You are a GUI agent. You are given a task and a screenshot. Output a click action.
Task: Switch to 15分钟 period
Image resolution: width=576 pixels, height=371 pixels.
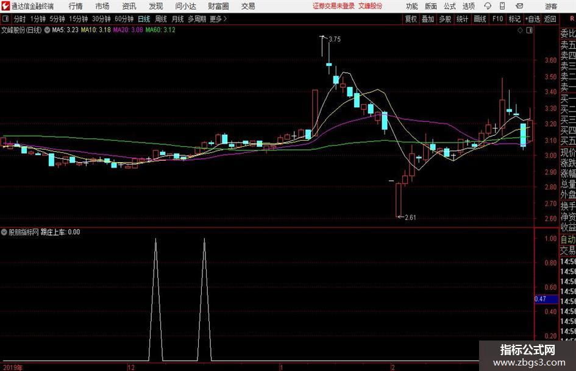[78, 19]
